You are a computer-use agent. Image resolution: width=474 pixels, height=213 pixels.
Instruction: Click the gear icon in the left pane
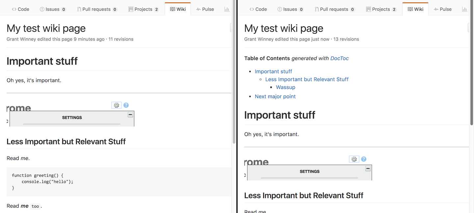(x=116, y=105)
